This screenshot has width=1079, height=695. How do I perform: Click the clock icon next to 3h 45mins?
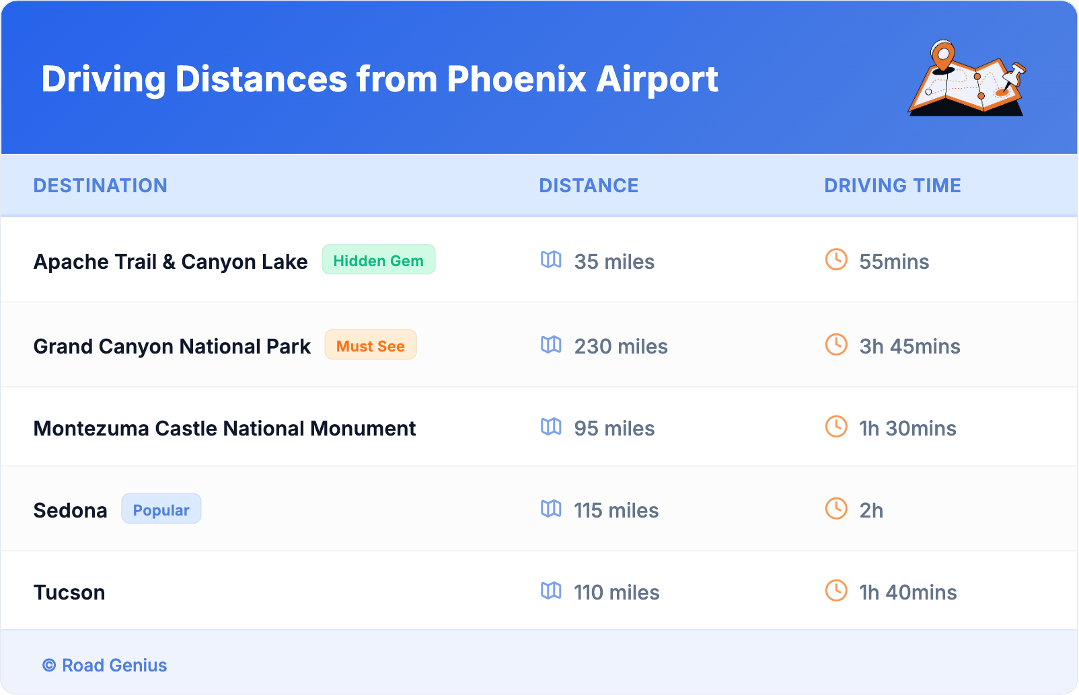pos(836,345)
